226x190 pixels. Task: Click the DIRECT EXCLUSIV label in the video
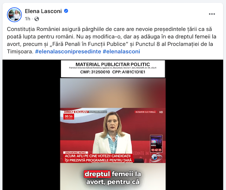click(76, 112)
